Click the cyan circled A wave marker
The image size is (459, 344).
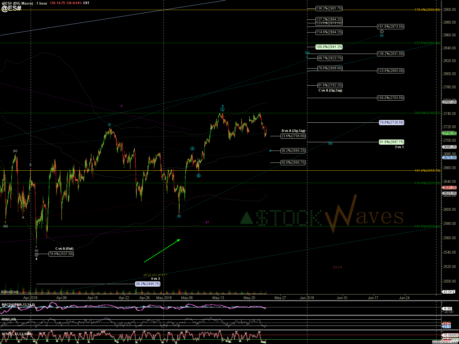192,148
